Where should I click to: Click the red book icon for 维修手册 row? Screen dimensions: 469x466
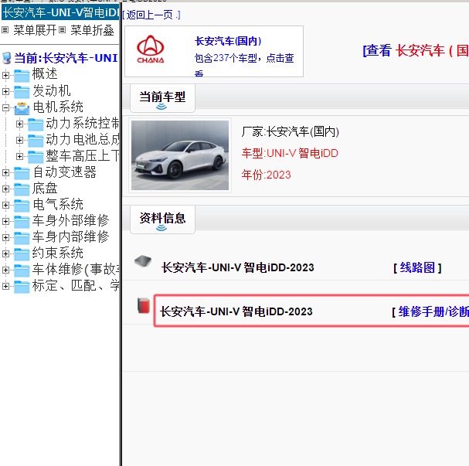pos(144,305)
